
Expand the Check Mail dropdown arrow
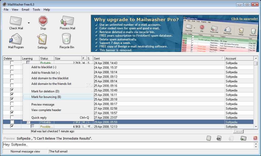[29, 23]
